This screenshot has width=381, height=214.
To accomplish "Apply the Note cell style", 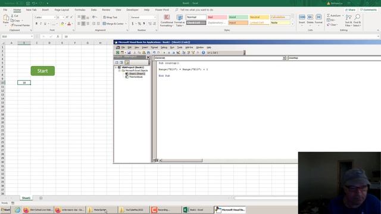I will pos(280,23).
